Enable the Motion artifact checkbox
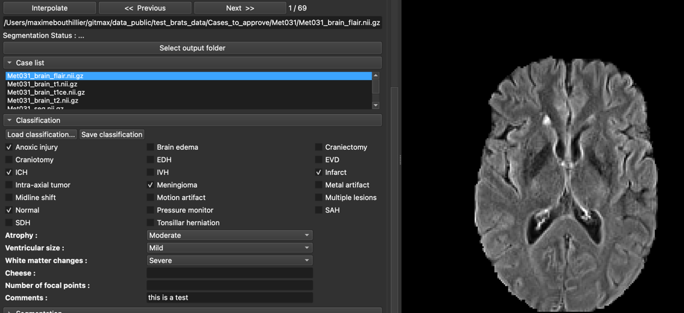Screen dimensions: 684x313 [150, 197]
